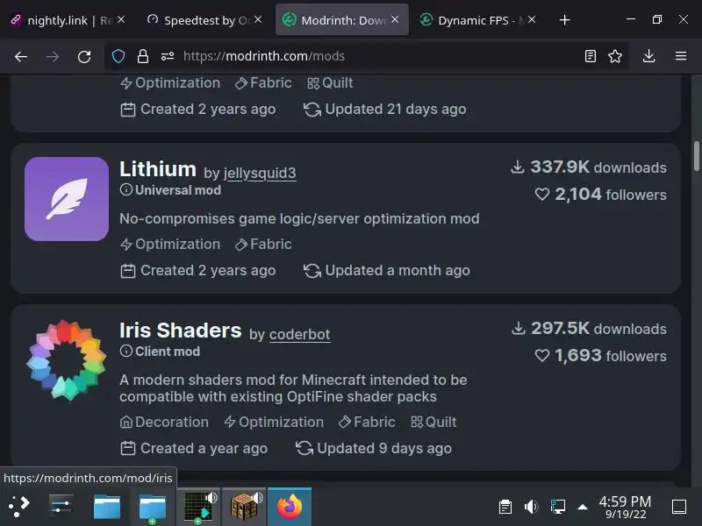The height and width of the screenshot is (526, 702).
Task: Click Lithium's Updated a month ago text
Action: point(387,271)
